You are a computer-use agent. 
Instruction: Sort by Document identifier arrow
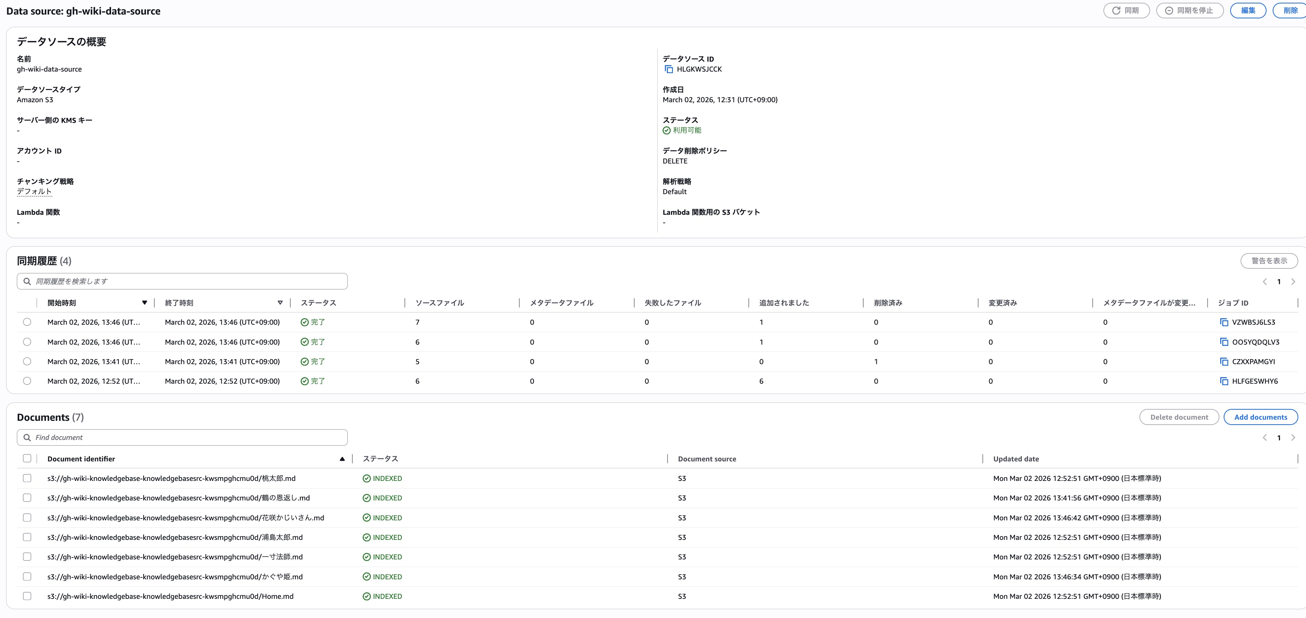tap(342, 459)
